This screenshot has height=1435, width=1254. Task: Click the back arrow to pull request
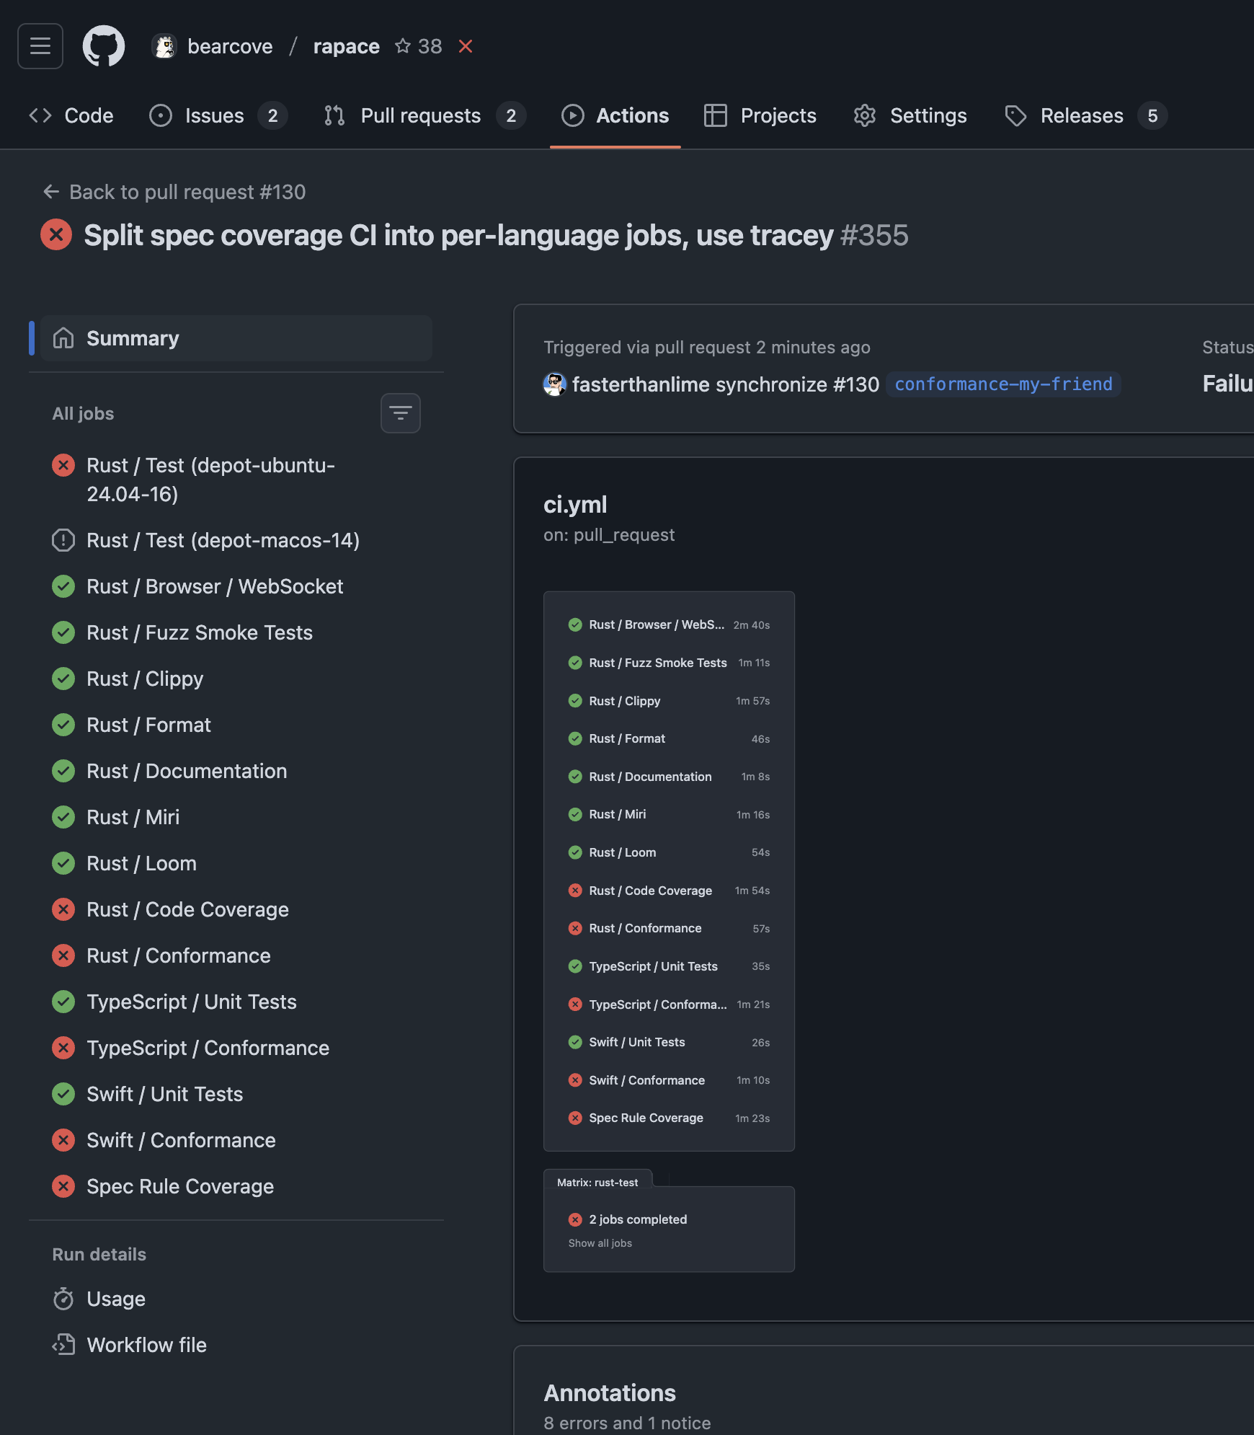(50, 192)
